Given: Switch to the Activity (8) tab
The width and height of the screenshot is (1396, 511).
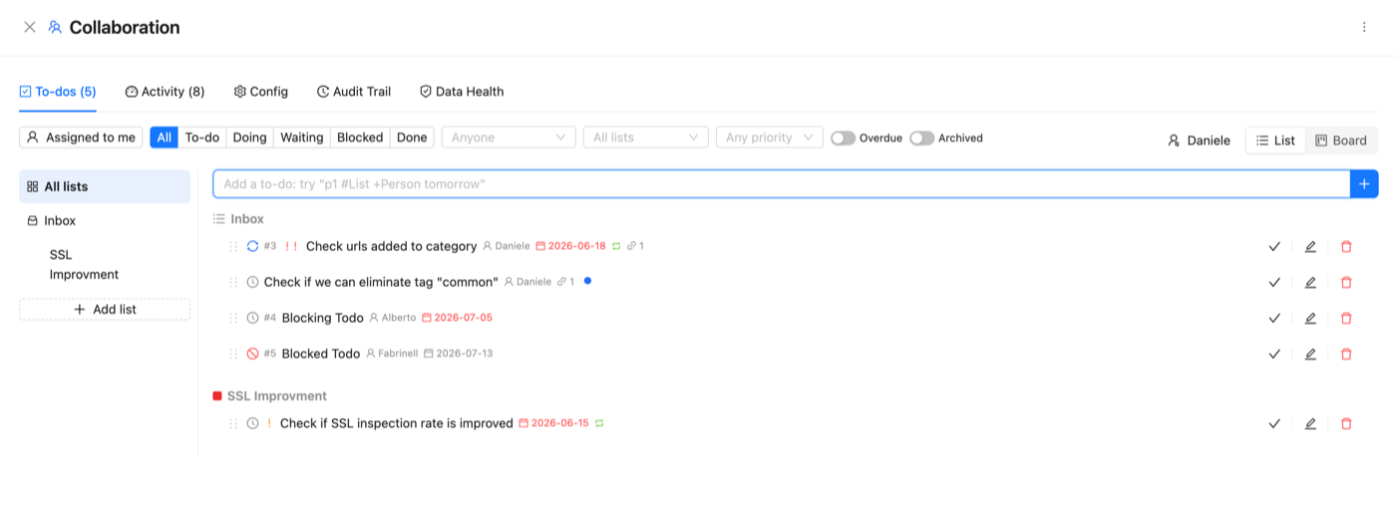Looking at the screenshot, I should [165, 92].
